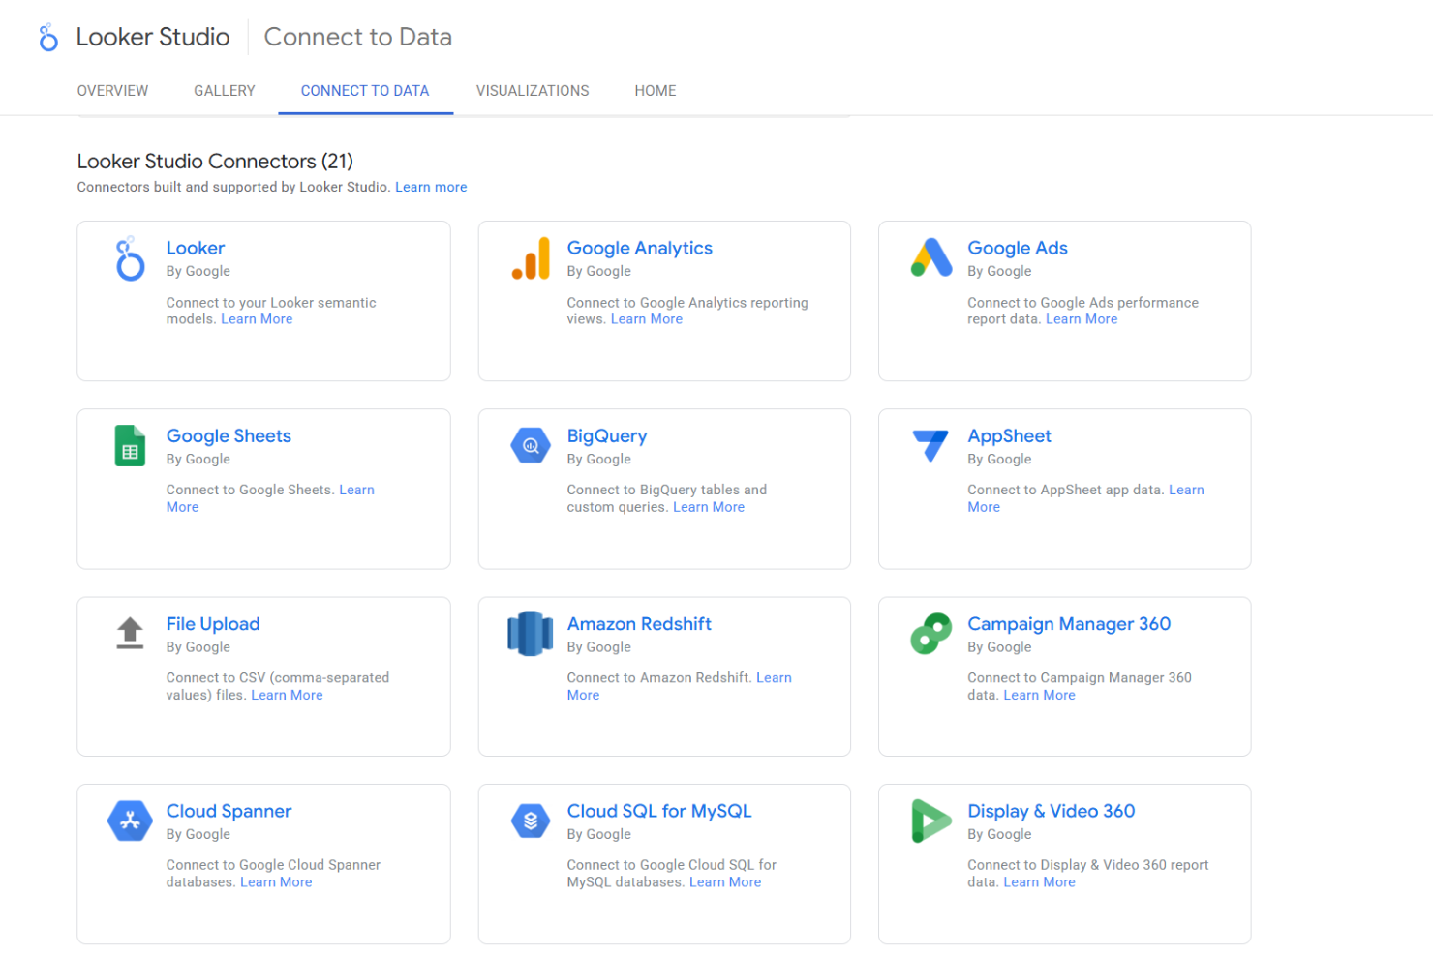Click the Campaign Manager 360 icon
This screenshot has height=955, width=1433.
(930, 634)
